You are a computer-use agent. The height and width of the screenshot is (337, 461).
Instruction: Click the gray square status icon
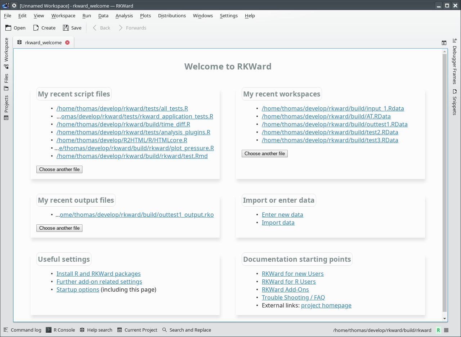pos(446,330)
